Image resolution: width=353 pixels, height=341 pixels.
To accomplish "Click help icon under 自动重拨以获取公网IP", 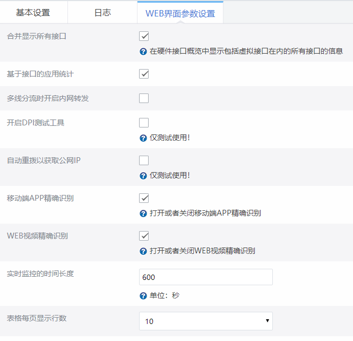I will point(143,176).
